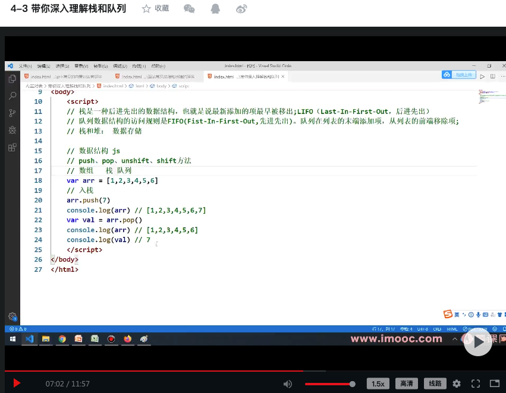Viewport: 506px width, 393px height.
Task: Open the Search icon in VS Code's activity bar
Action: point(12,96)
